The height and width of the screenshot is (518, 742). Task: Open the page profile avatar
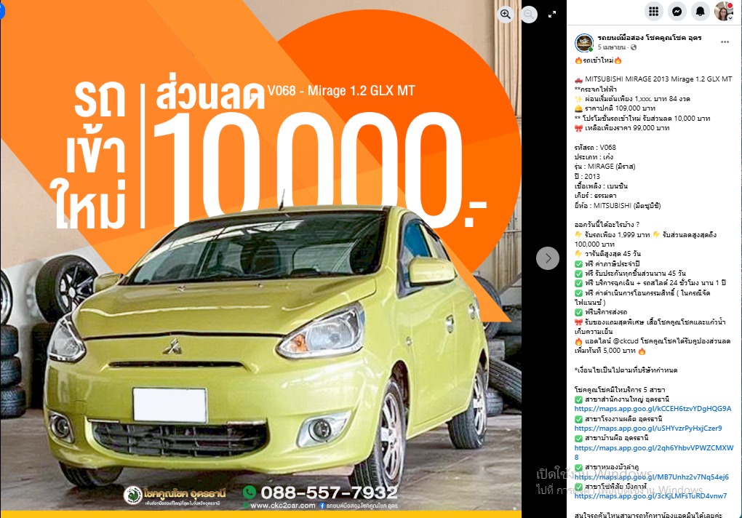click(584, 43)
